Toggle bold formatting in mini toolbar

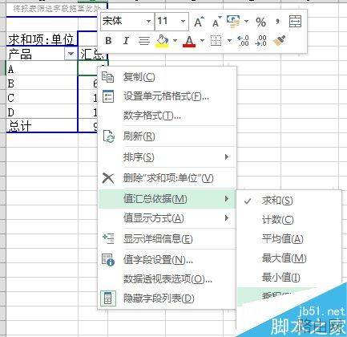pos(108,41)
